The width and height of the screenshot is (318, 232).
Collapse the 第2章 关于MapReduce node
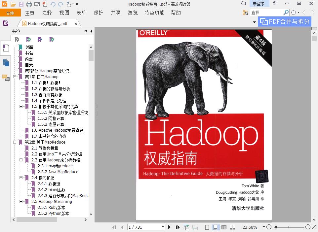coord(15,142)
